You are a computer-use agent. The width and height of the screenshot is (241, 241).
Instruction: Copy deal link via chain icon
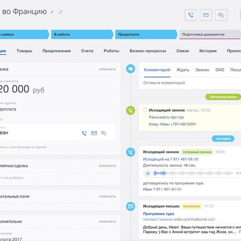coord(60,12)
